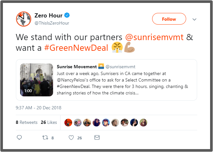Click the @ThisIsZeroHour handle
This screenshot has width=213, height=152.
coord(51,23)
